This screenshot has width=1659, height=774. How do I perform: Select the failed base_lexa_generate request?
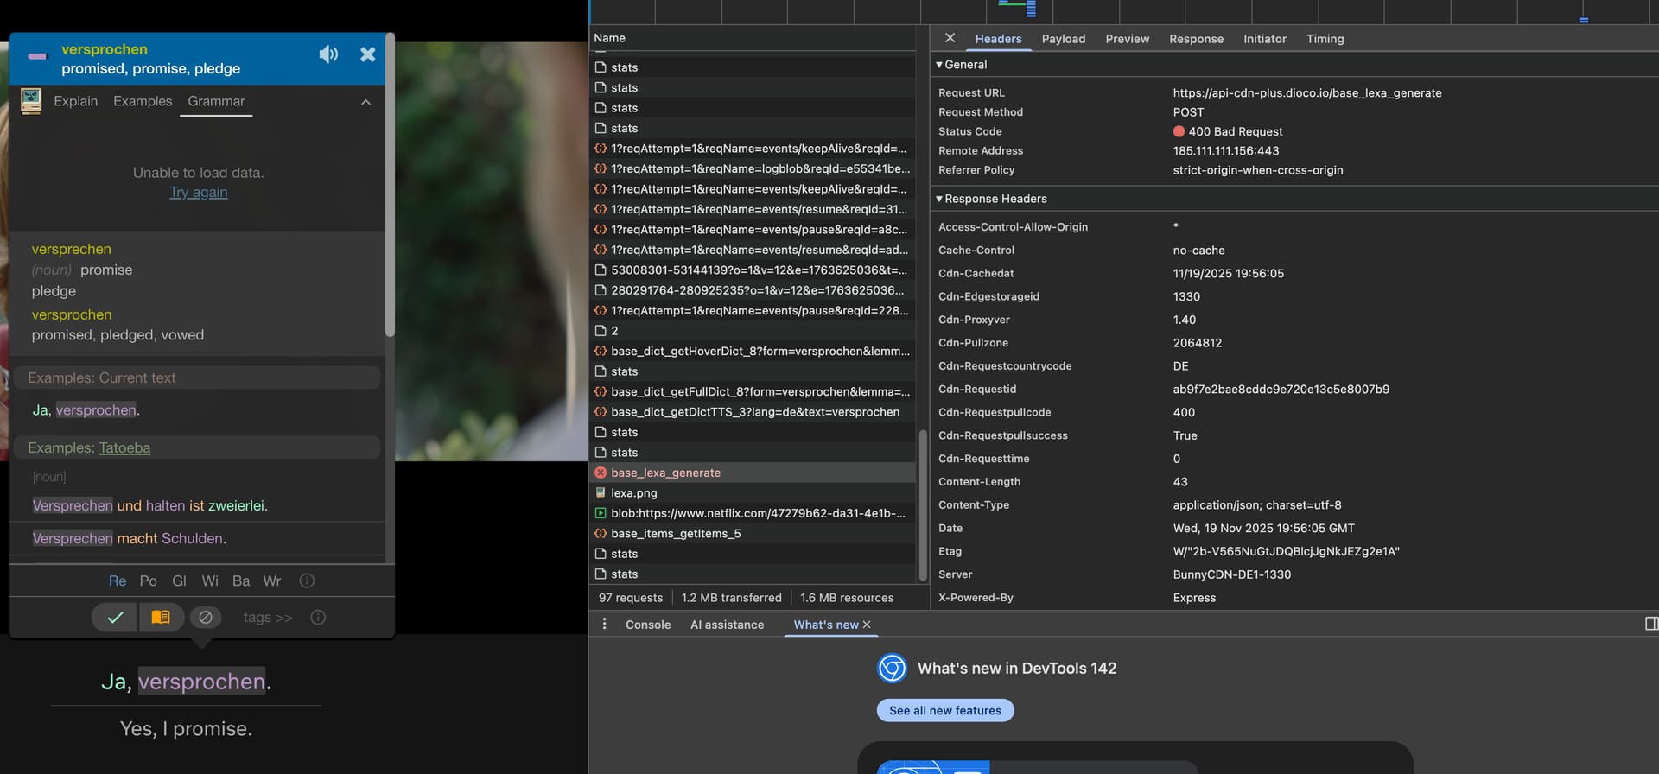pyautogui.click(x=665, y=473)
